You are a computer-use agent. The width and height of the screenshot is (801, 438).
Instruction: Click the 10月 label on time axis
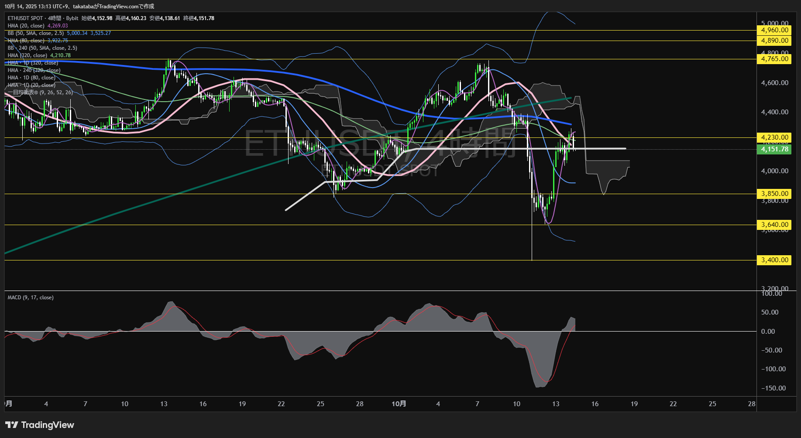click(399, 404)
